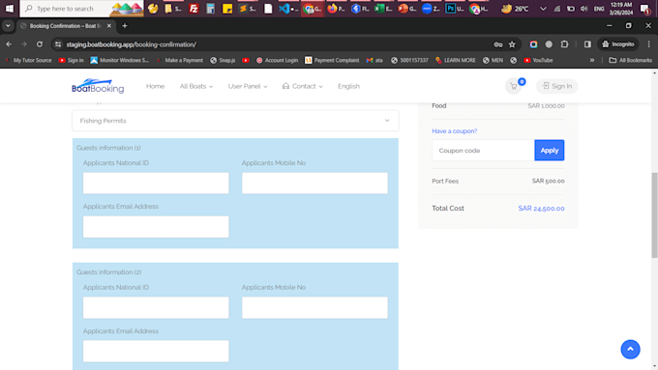Open the tab search dropdown arrow

coord(8,25)
